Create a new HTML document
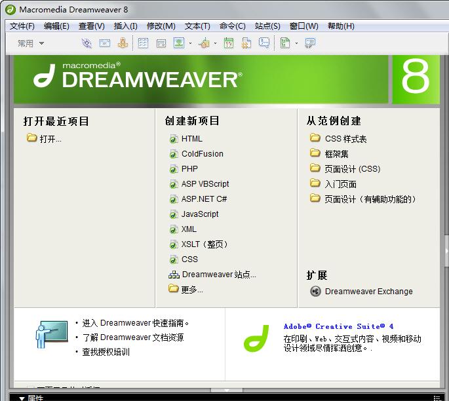Viewport: 449px width, 401px height. 191,139
